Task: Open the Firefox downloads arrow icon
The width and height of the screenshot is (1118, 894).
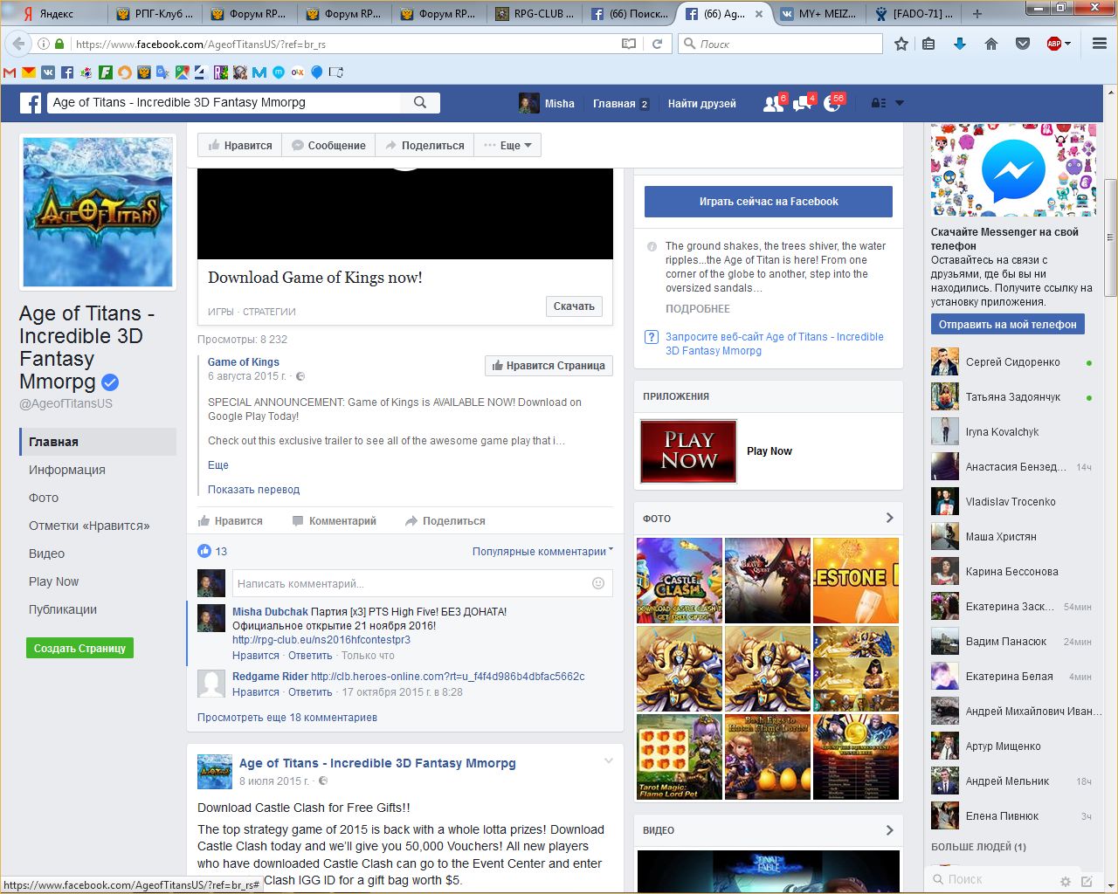Action: click(x=960, y=44)
